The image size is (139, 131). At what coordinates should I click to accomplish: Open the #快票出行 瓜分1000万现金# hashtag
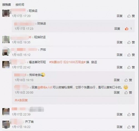click(67, 62)
